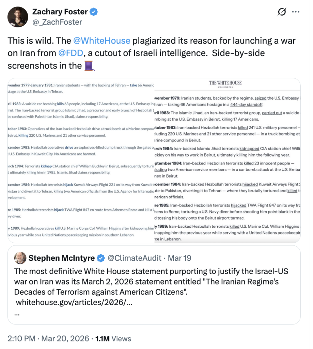Click the 1.1M Views counter

pyautogui.click(x=113, y=338)
